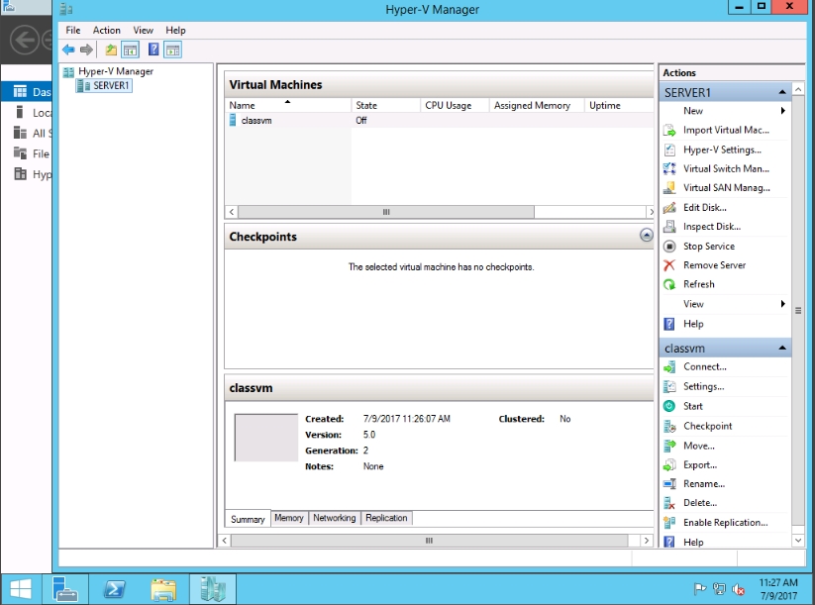Click the back arrow toolbar icon

[x=67, y=50]
